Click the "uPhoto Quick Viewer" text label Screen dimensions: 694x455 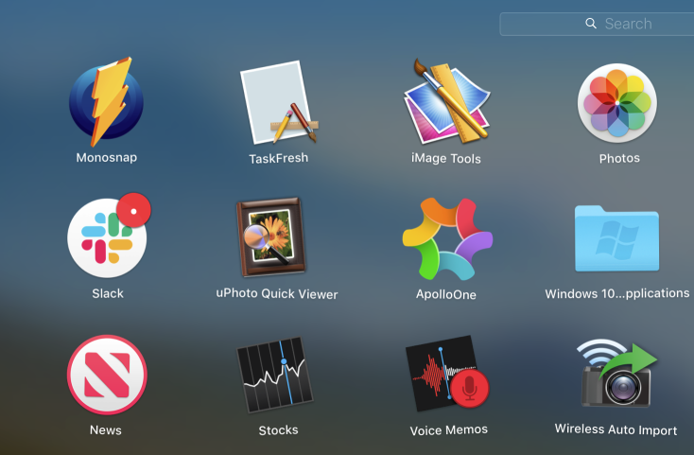point(277,294)
